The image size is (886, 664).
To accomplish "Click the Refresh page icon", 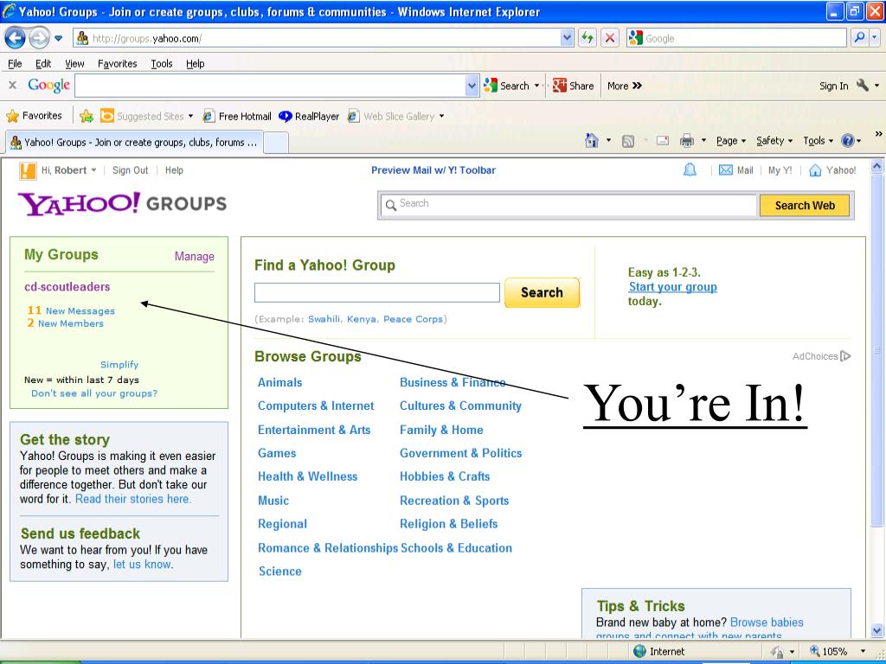I will pos(587,38).
